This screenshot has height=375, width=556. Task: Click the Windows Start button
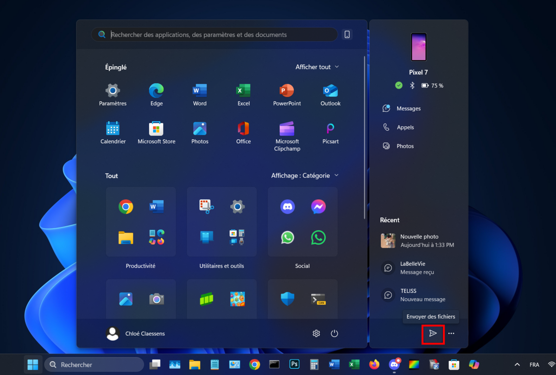pos(33,365)
